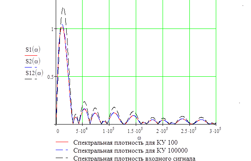Click legend entry for входного сигнала

135,158
